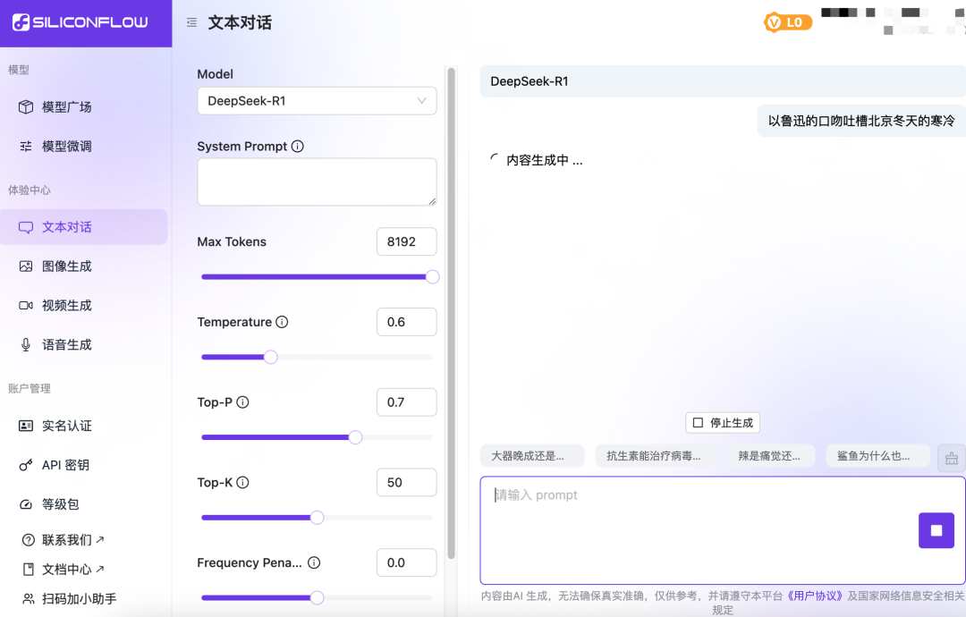Click the Frequency Penalty slider handle
The height and width of the screenshot is (617, 966).
click(317, 598)
